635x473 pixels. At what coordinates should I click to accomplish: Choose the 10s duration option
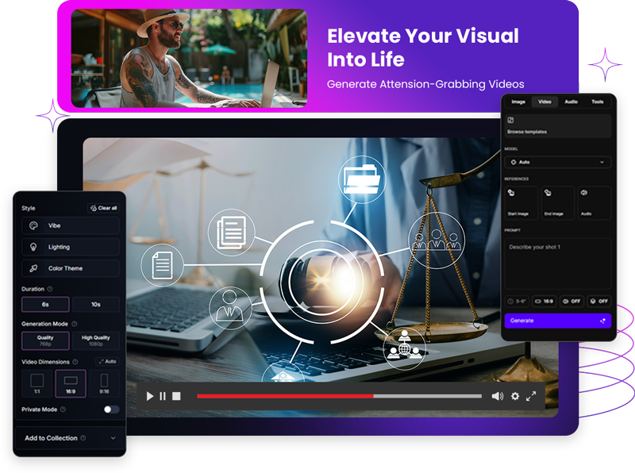point(95,304)
